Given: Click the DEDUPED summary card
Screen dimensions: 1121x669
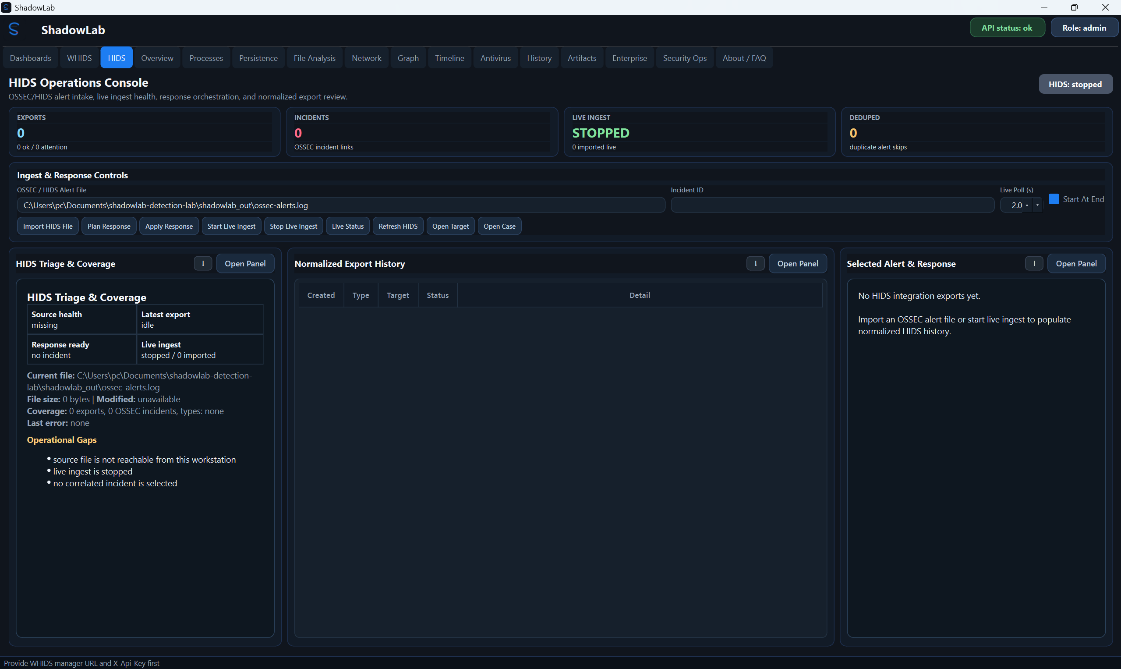Looking at the screenshot, I should (x=977, y=132).
